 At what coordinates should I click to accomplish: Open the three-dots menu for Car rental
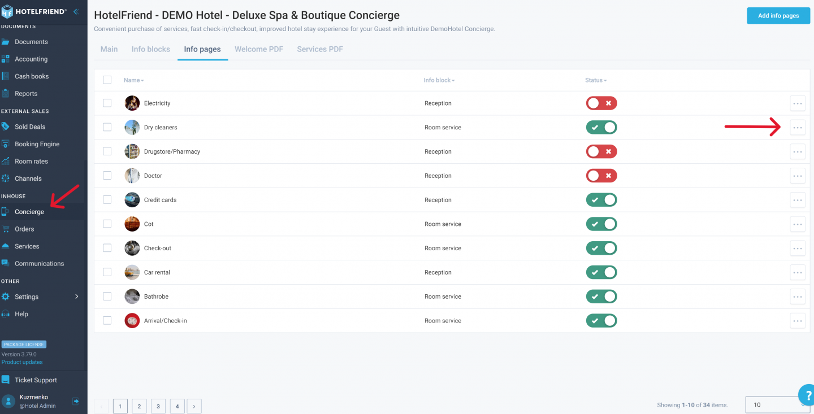798,272
